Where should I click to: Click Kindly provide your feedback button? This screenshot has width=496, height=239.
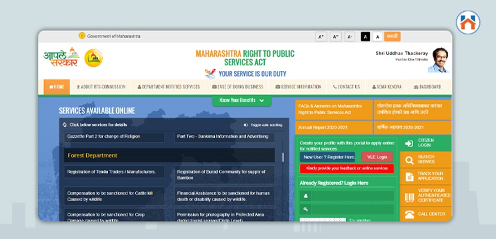pyautogui.click(x=347, y=168)
